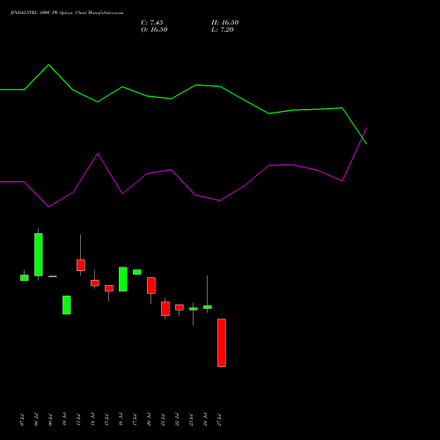
Task: Click where green and purple lines cross
Action: 363,137
